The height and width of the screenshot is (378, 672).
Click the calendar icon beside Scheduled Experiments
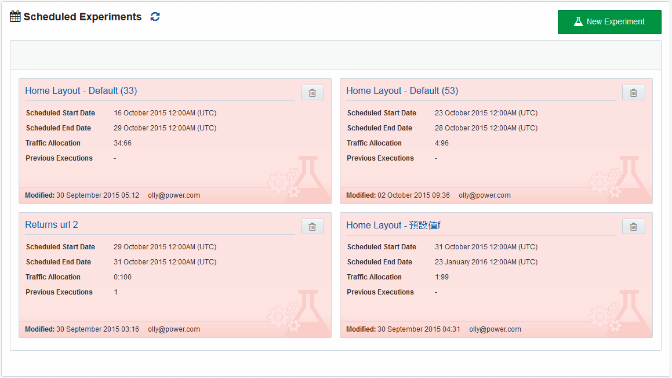click(x=15, y=17)
